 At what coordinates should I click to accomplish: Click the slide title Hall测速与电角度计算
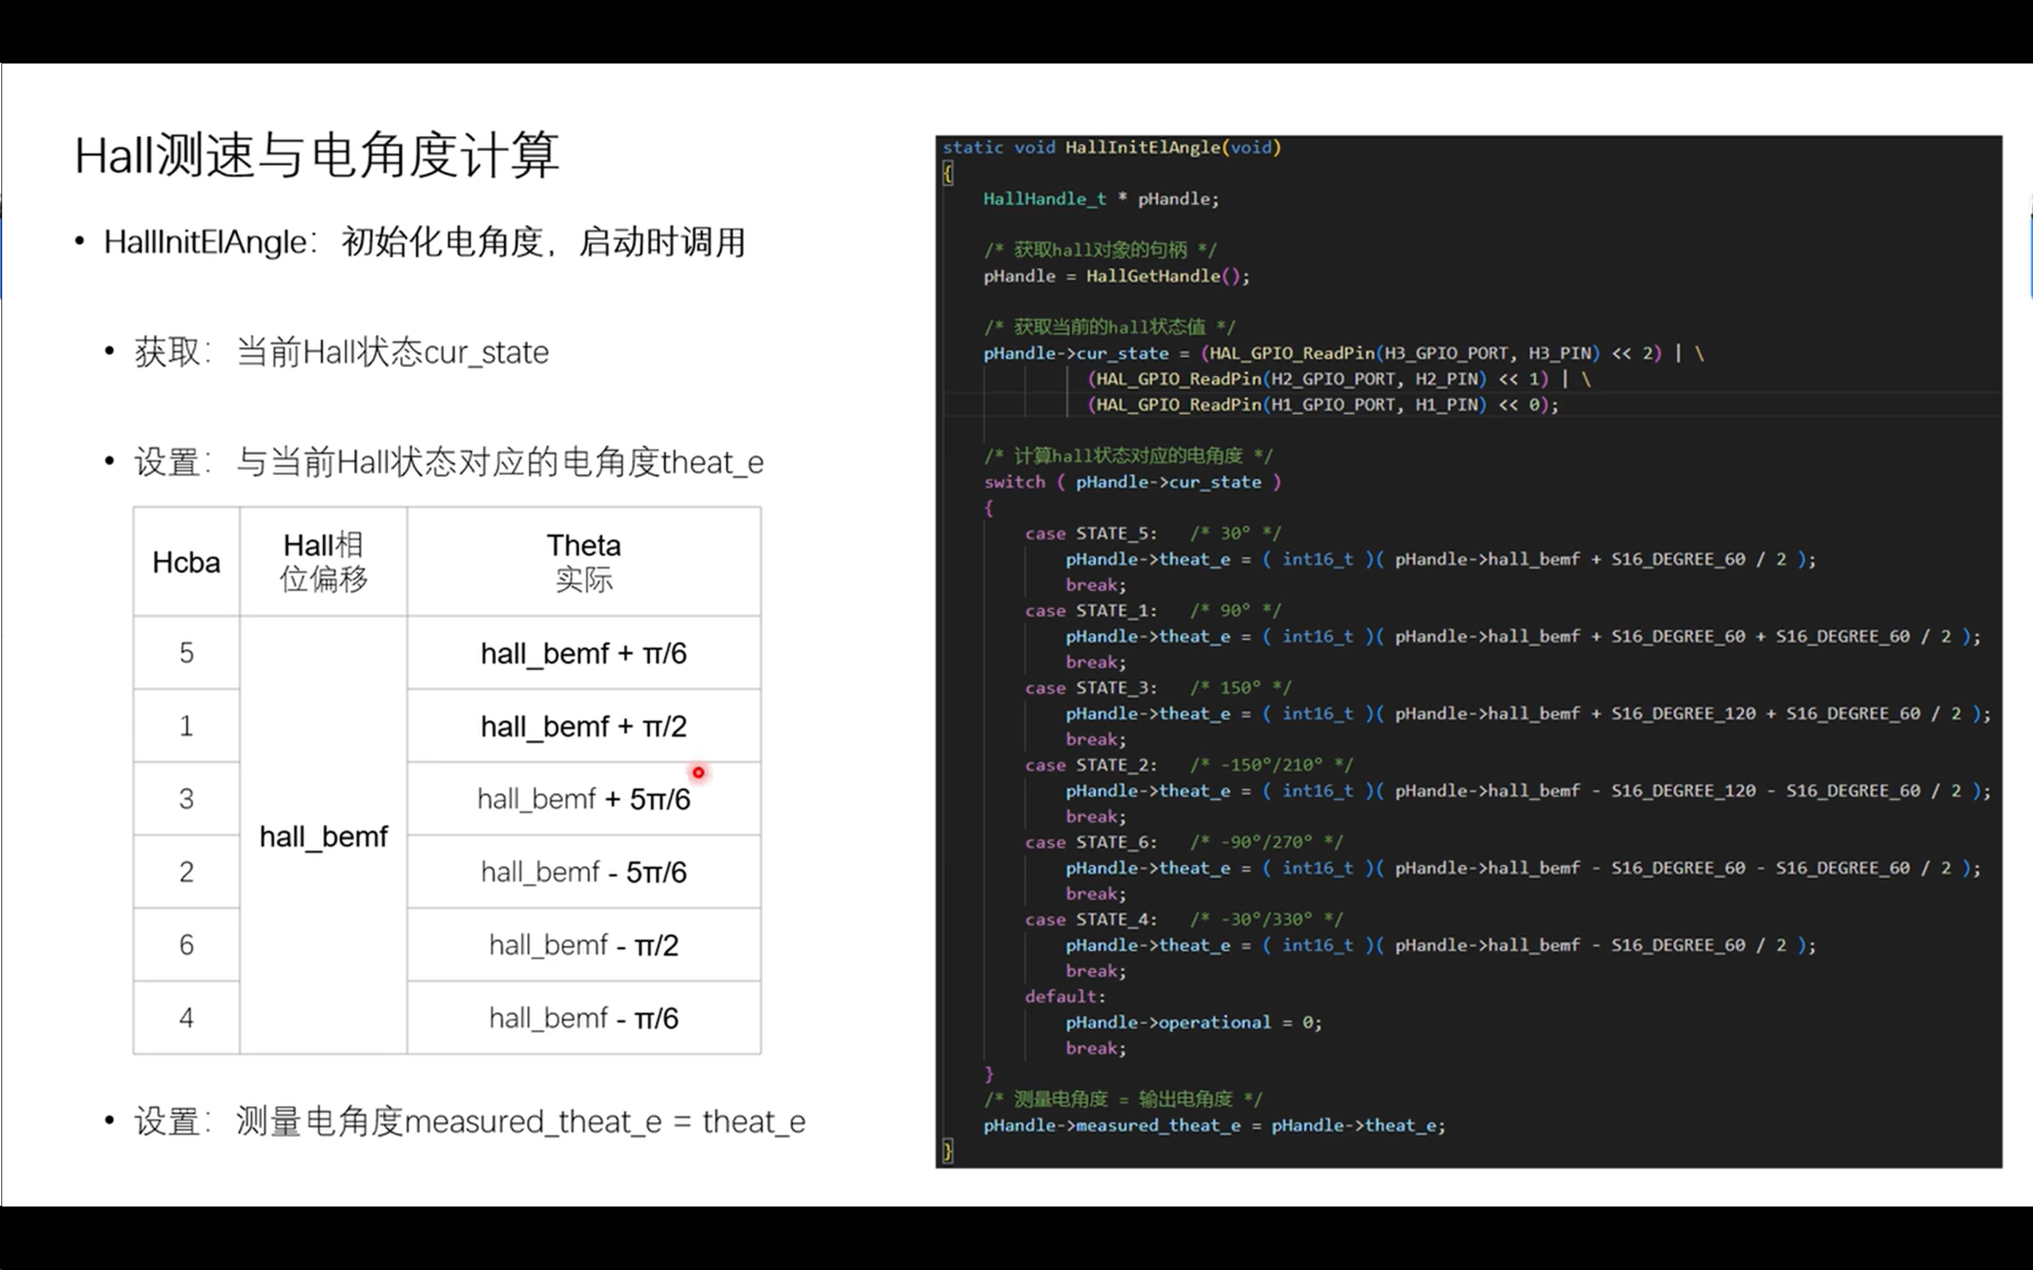[317, 155]
